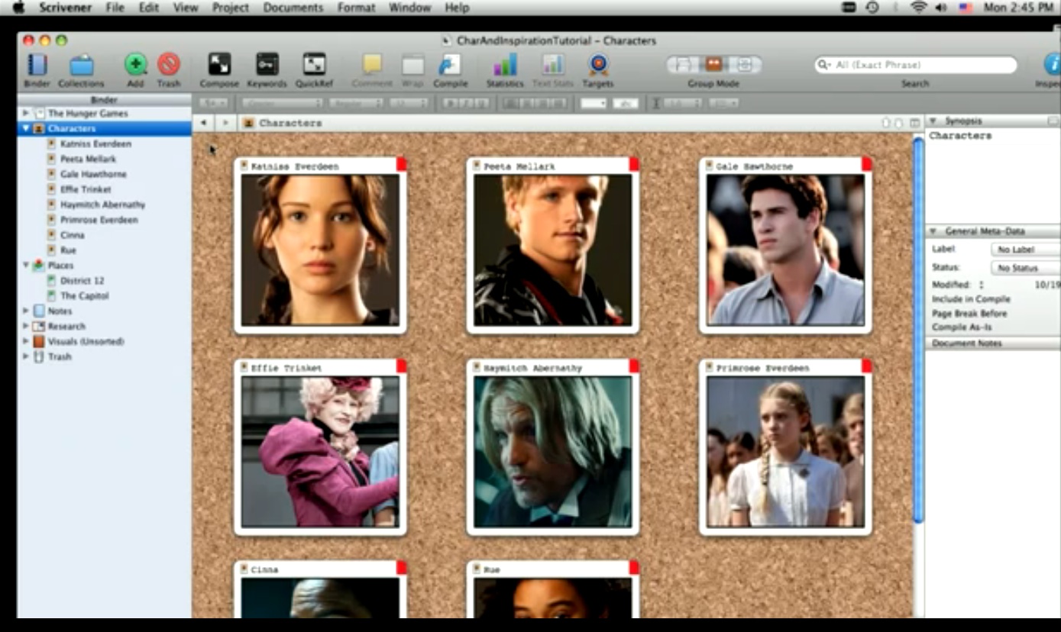
Task: Open the Keywords panel icon
Action: click(267, 64)
